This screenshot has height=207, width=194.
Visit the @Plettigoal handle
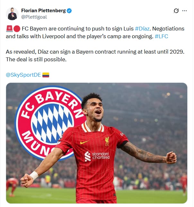(x=34, y=17)
